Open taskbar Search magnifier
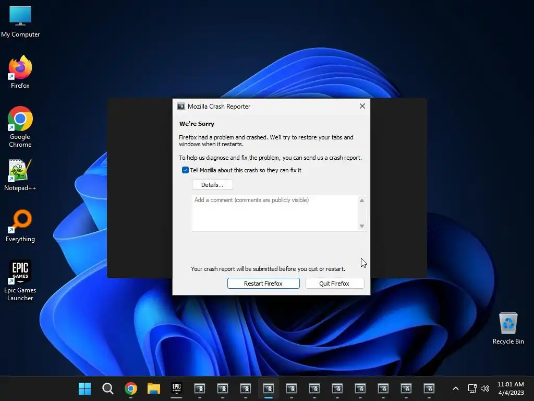The height and width of the screenshot is (401, 534). pyautogui.click(x=107, y=388)
